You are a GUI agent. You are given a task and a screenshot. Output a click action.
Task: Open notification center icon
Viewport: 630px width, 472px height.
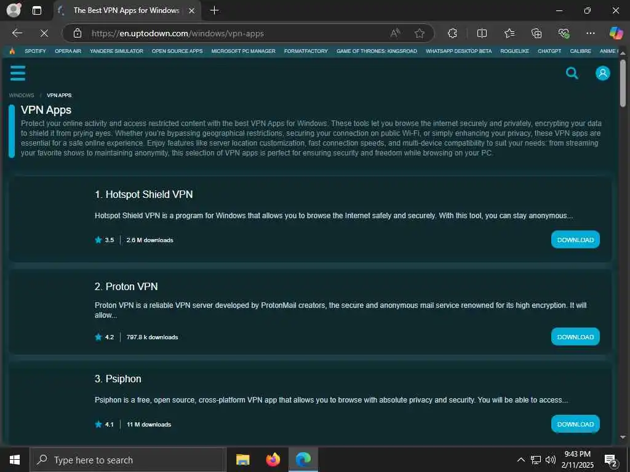click(611, 460)
